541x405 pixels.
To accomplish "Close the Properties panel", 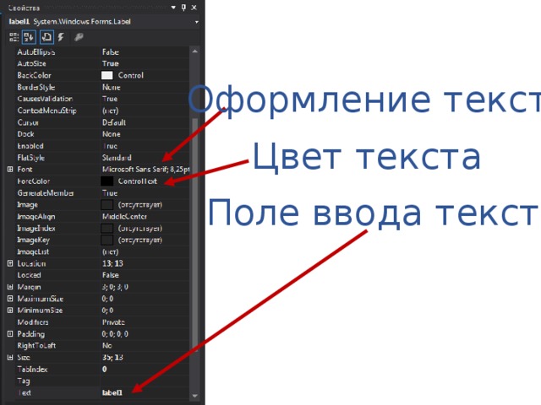I will click(x=194, y=8).
